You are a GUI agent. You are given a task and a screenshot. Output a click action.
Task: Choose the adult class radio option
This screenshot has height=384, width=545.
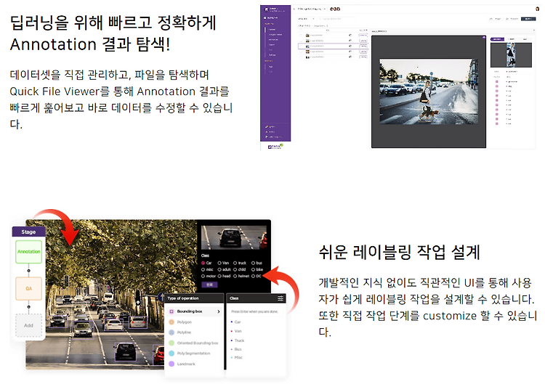point(219,269)
